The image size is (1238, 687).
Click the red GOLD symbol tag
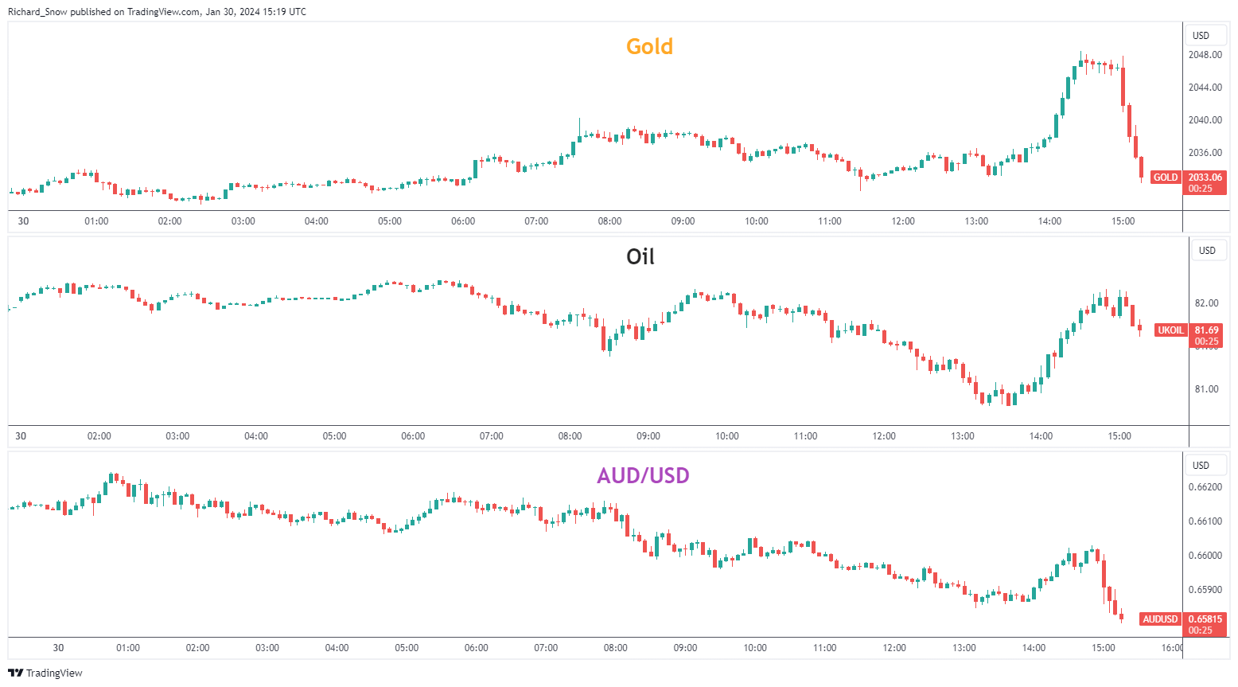(x=1166, y=178)
